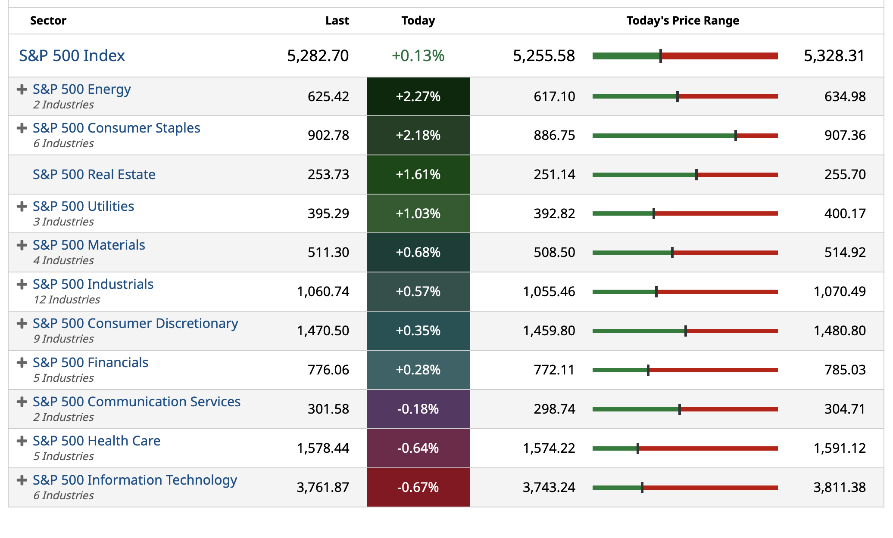Click the S&P 500 Index price range bar
The image size is (893, 538).
click(685, 56)
